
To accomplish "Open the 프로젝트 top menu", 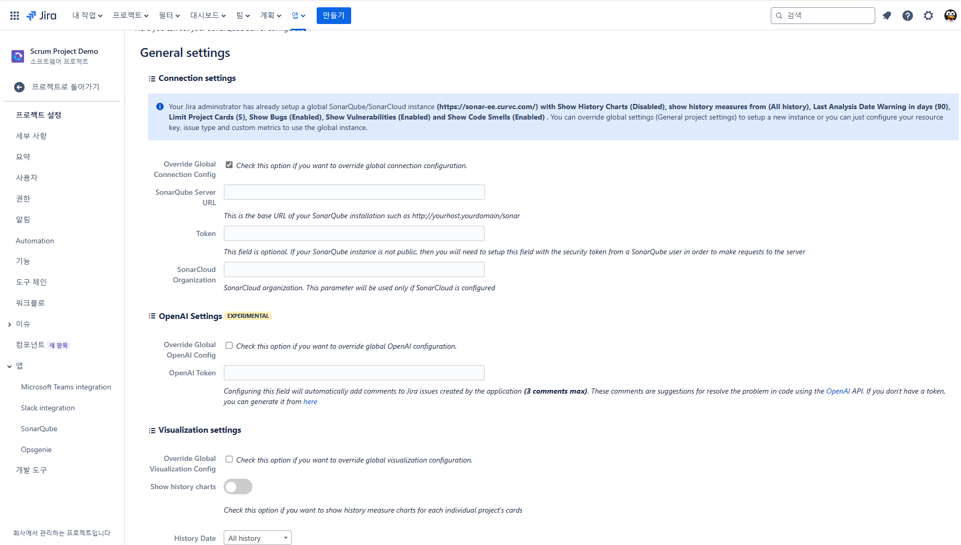I will coord(131,16).
